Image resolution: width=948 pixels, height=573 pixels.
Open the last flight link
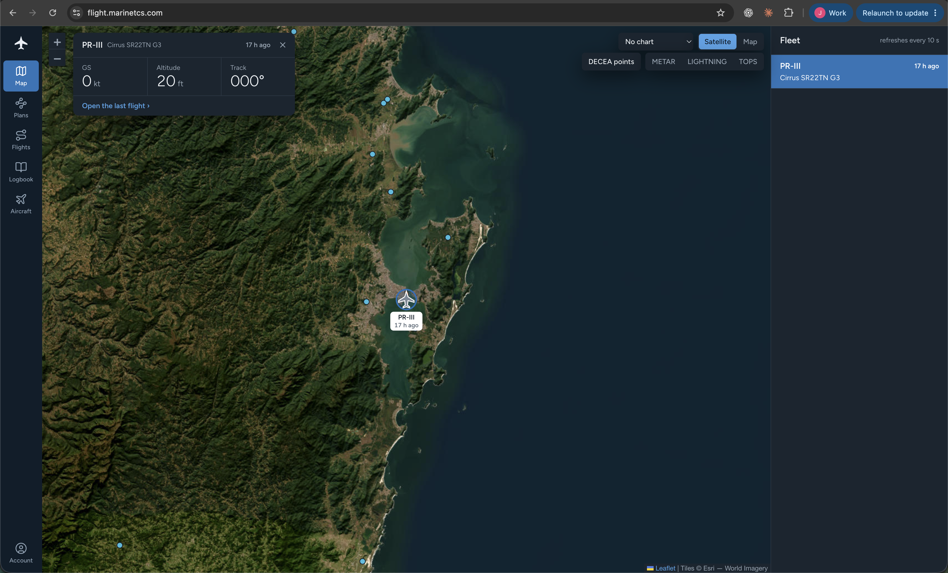pyautogui.click(x=116, y=105)
